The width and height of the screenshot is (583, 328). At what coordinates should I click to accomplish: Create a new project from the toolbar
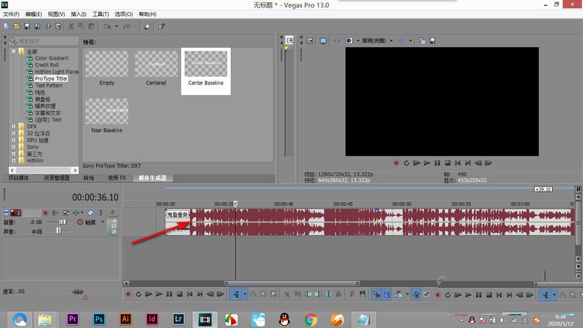[x=6, y=26]
